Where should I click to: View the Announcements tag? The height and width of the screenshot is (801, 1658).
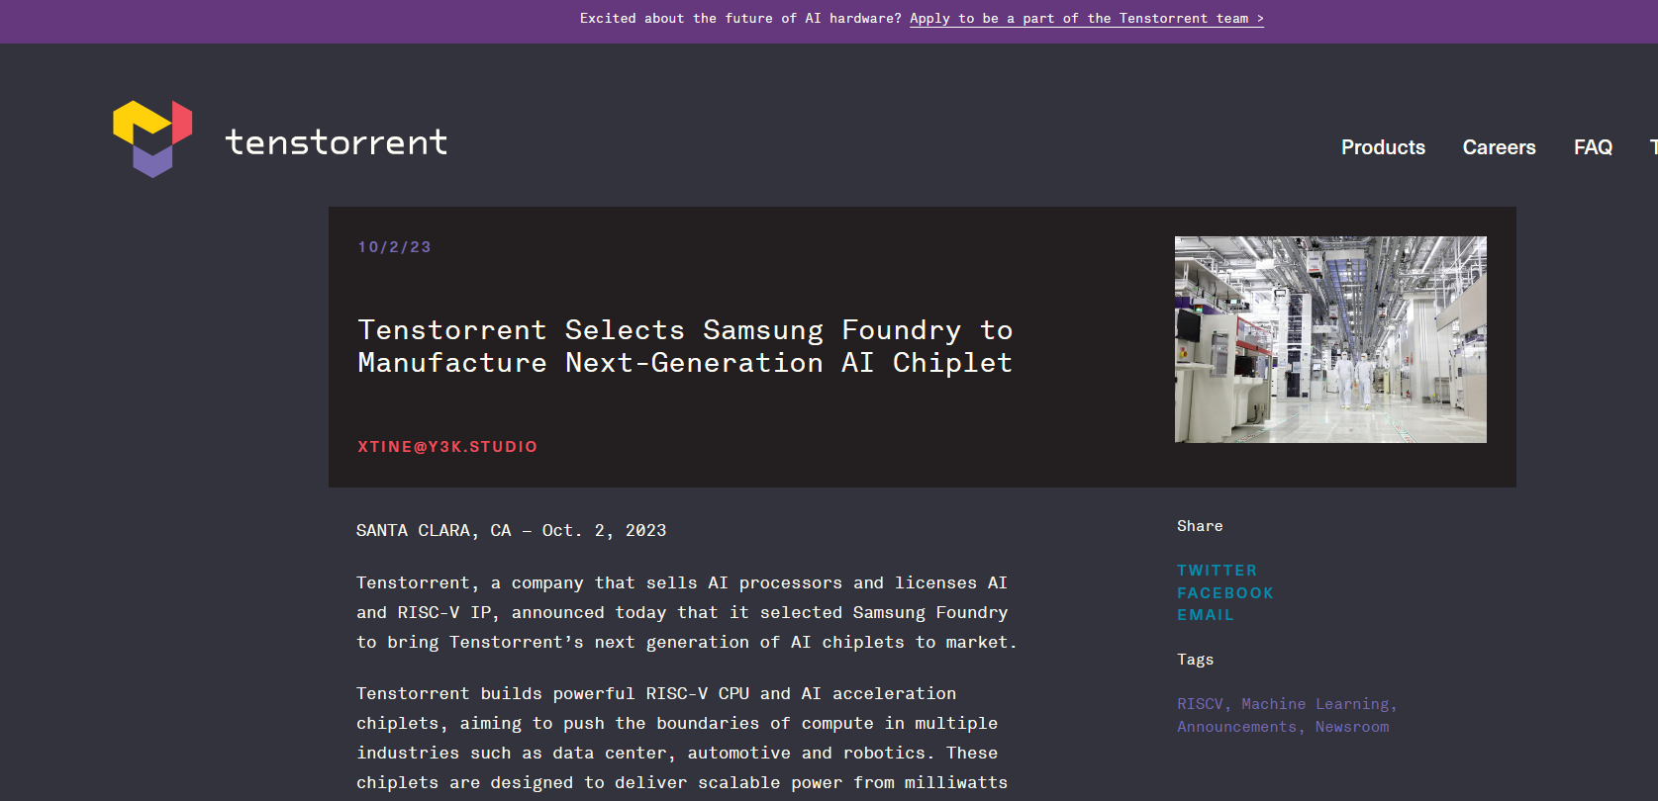(x=1236, y=727)
